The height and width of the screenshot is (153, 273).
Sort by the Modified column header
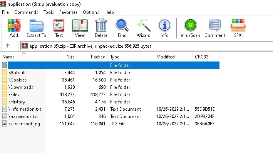[173, 57]
